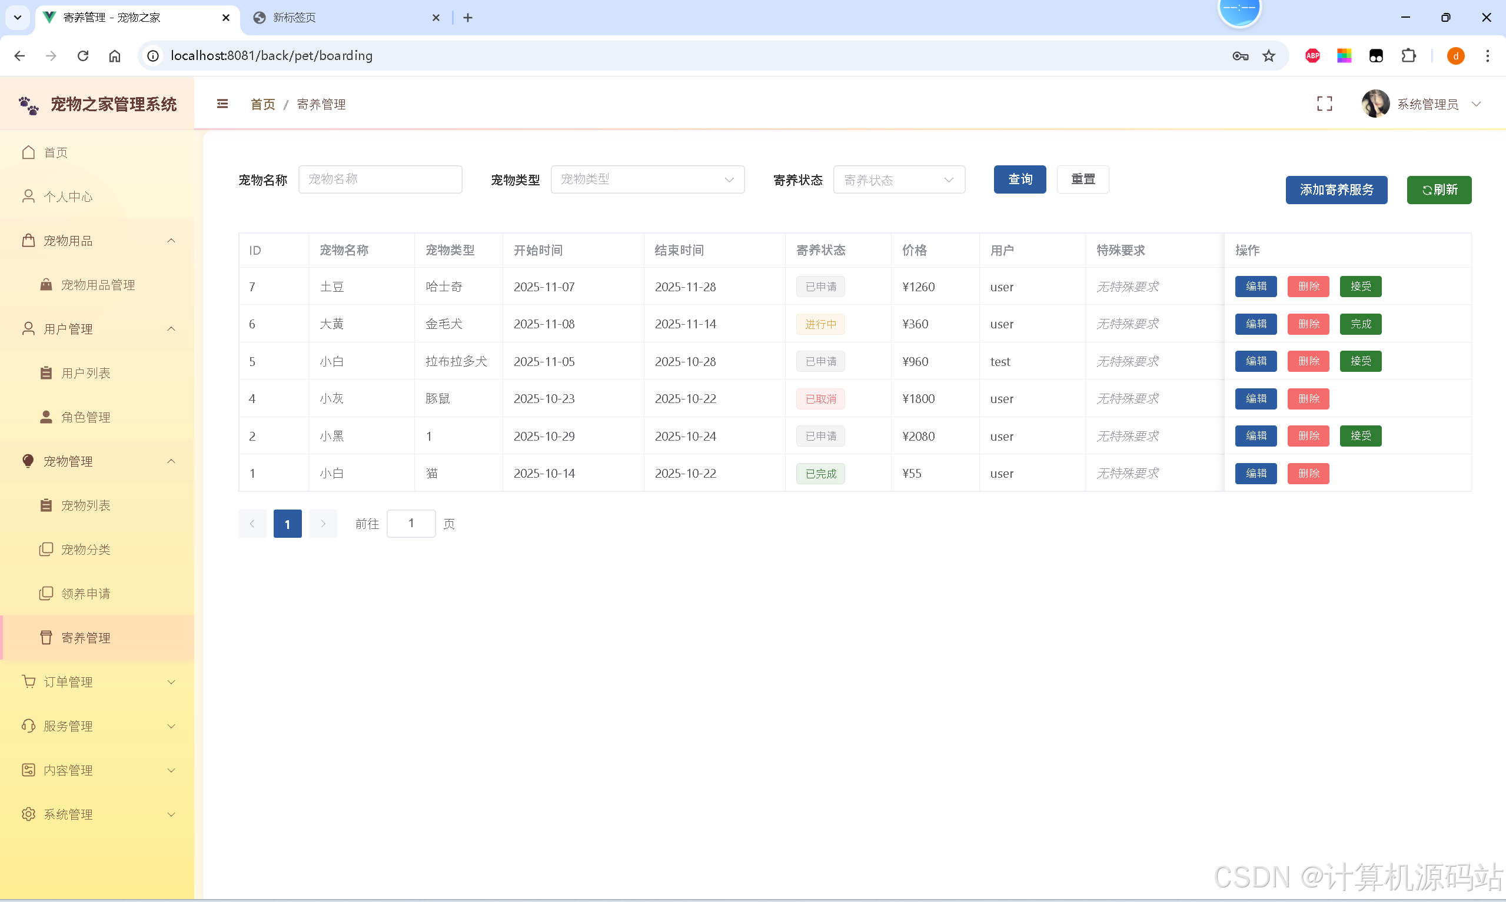Enter fullscreen with the fullscreen icon
This screenshot has width=1506, height=902.
1324,104
